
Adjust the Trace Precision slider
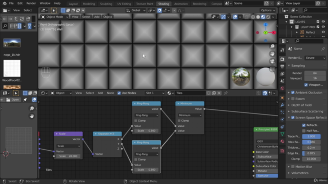[311, 136]
